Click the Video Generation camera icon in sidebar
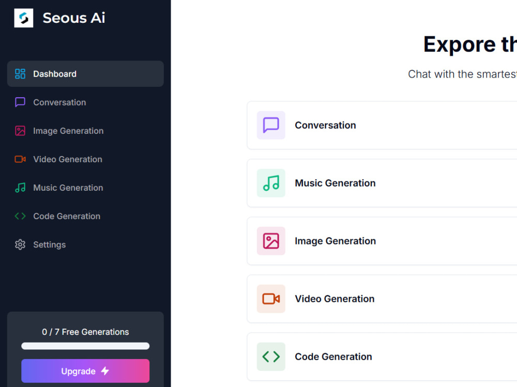 20,159
